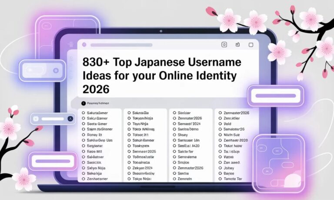Image resolution: width=334 pixels, height=200 pixels.
Task: Click the username text 'Zenmeln'
Action: [x=185, y=179]
